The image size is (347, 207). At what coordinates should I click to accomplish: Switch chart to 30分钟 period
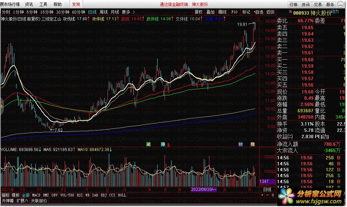pos(63,12)
